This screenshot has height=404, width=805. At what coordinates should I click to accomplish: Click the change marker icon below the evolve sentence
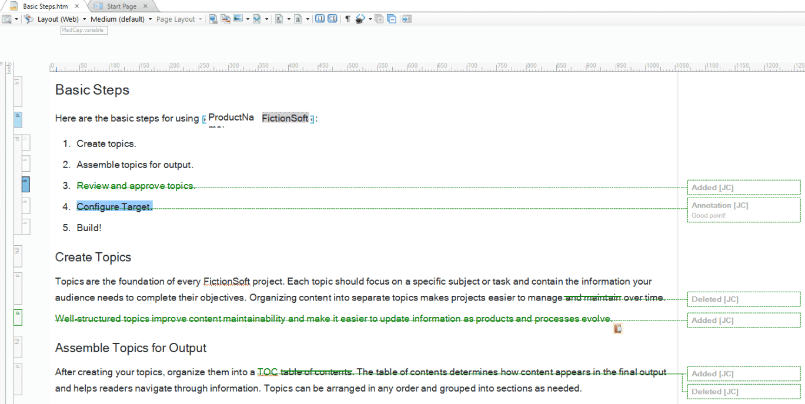[x=617, y=329]
